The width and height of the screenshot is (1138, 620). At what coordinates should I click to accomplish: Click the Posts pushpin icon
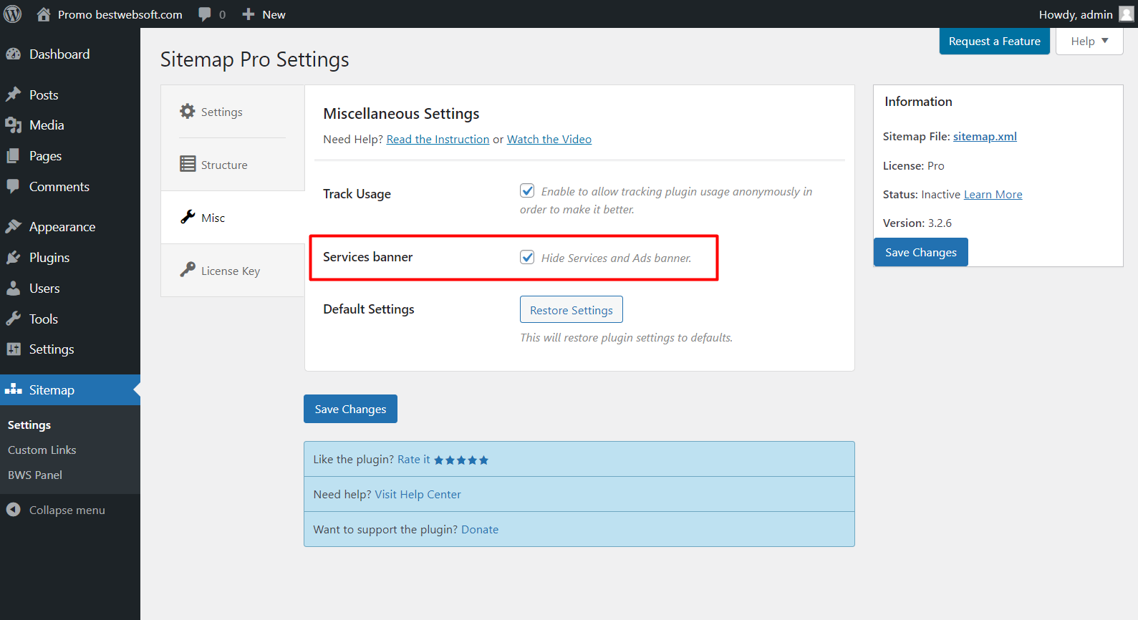[14, 95]
